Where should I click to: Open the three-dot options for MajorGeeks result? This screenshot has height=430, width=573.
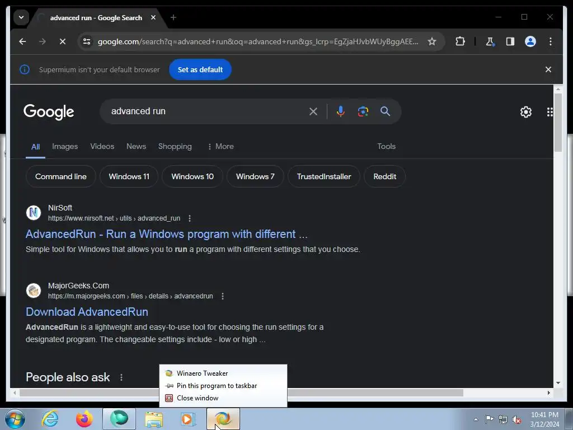[223, 297]
